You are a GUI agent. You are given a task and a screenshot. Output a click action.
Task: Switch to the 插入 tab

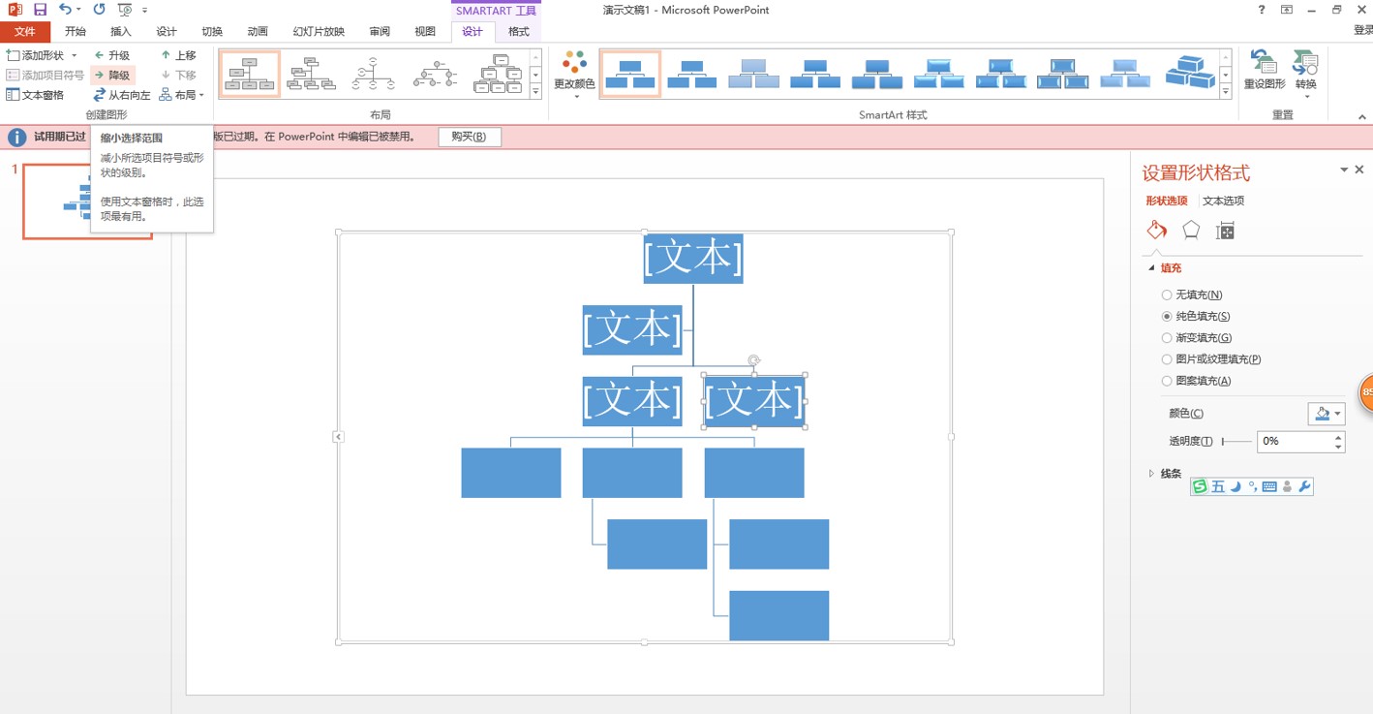click(x=121, y=32)
